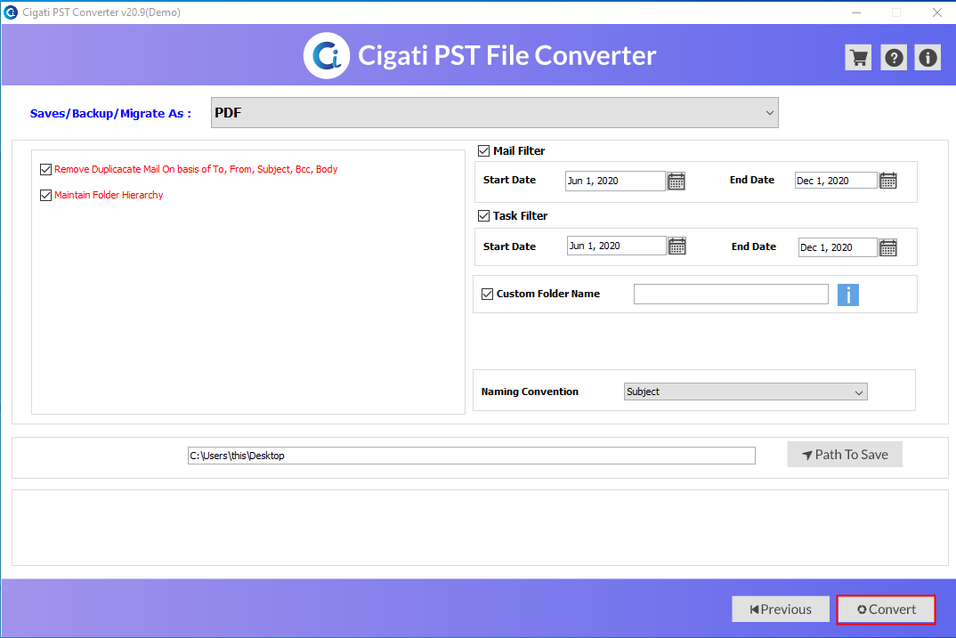This screenshot has width=956, height=638.
Task: Open calendar for Task Filter End Date
Action: click(x=887, y=247)
